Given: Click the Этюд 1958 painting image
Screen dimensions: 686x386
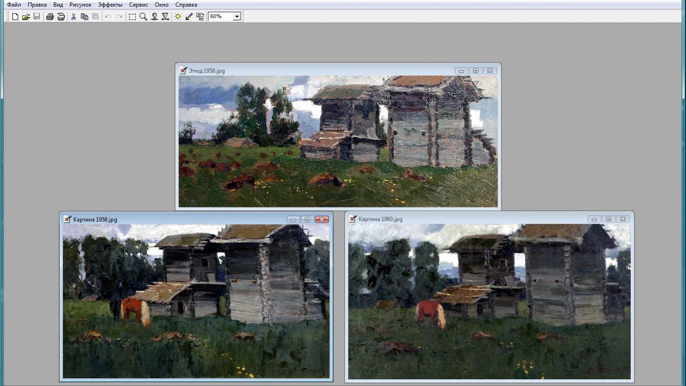Looking at the screenshot, I should 338,141.
